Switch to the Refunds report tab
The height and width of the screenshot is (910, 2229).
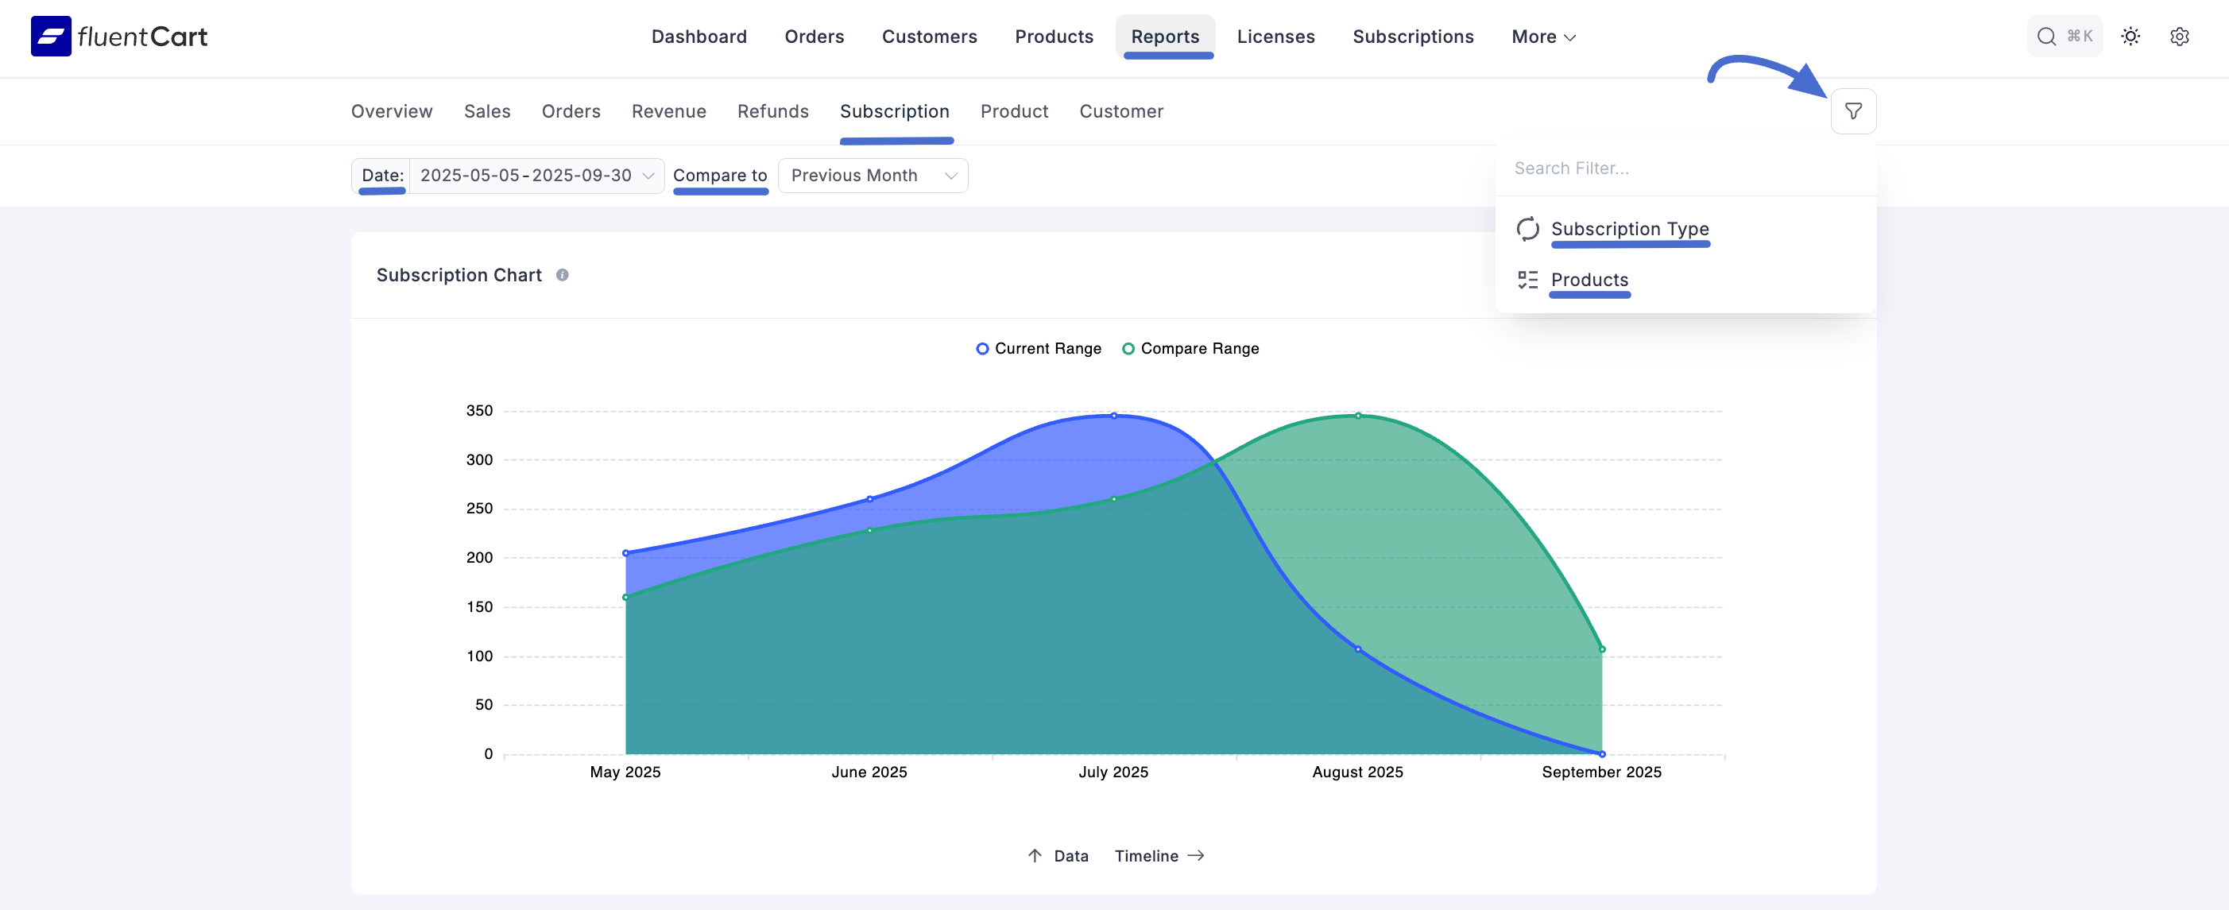click(x=772, y=111)
